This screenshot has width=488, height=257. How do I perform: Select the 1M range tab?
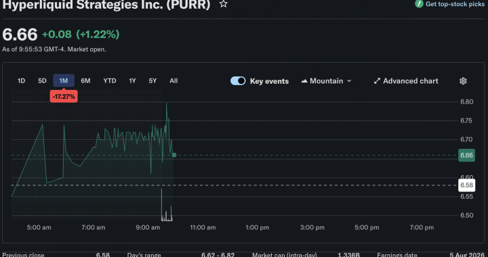click(64, 80)
